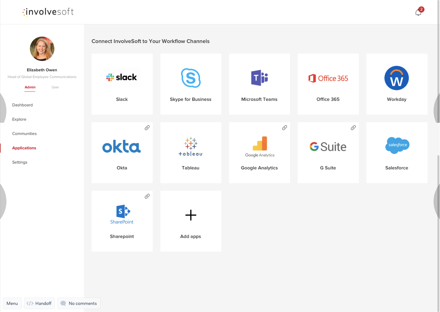Click the Office 365 logo
Screen dimensions: 440x312
click(328, 78)
